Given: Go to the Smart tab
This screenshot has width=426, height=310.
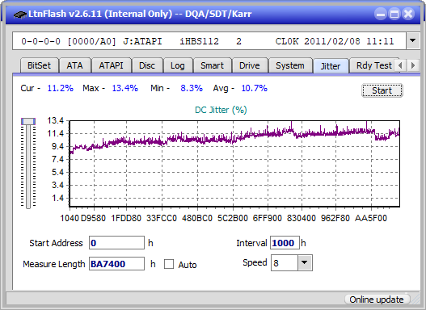Looking at the screenshot, I should coord(212,65).
